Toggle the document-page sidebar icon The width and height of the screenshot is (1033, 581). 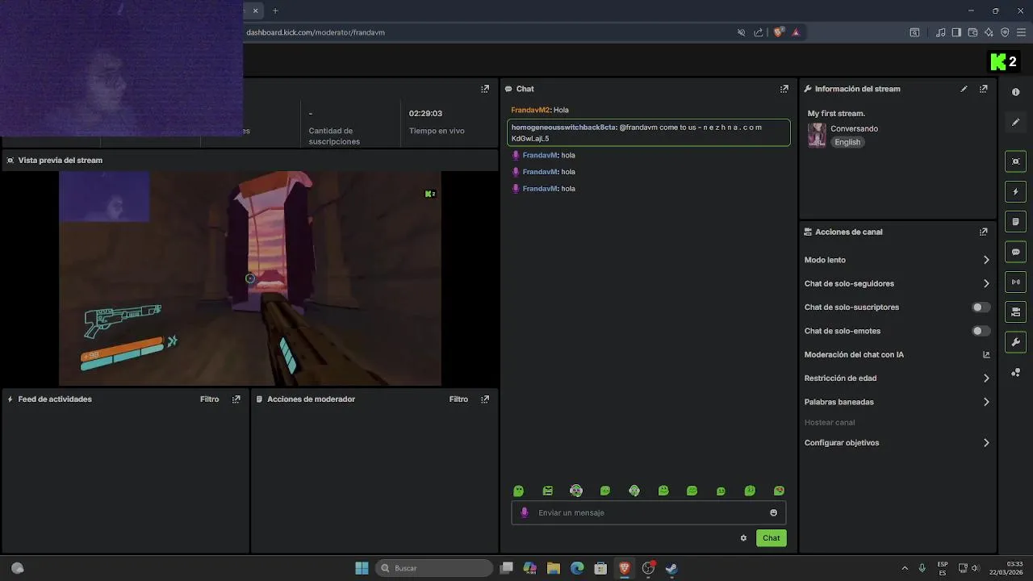[1015, 222]
